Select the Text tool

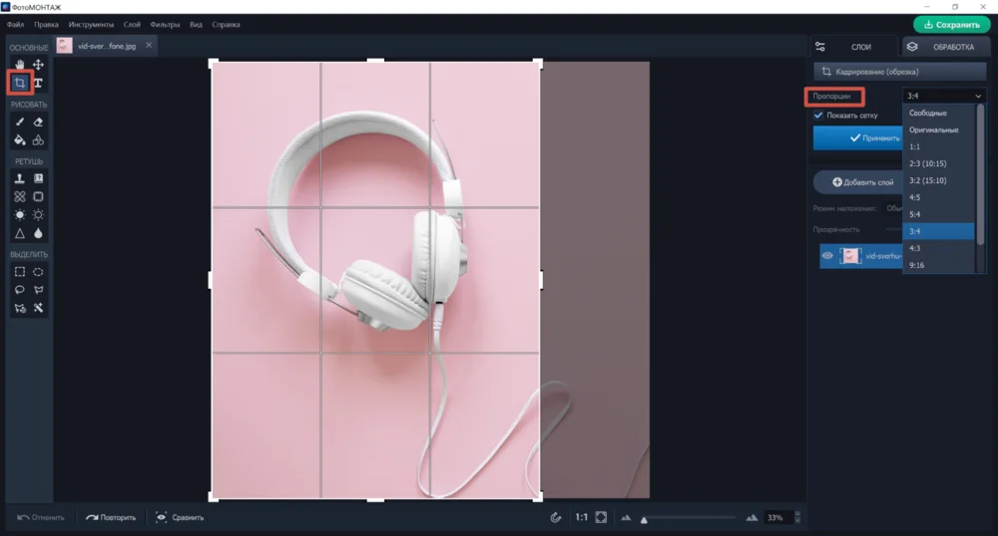coord(39,83)
